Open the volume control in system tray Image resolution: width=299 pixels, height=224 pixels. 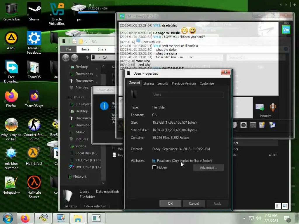258,218
